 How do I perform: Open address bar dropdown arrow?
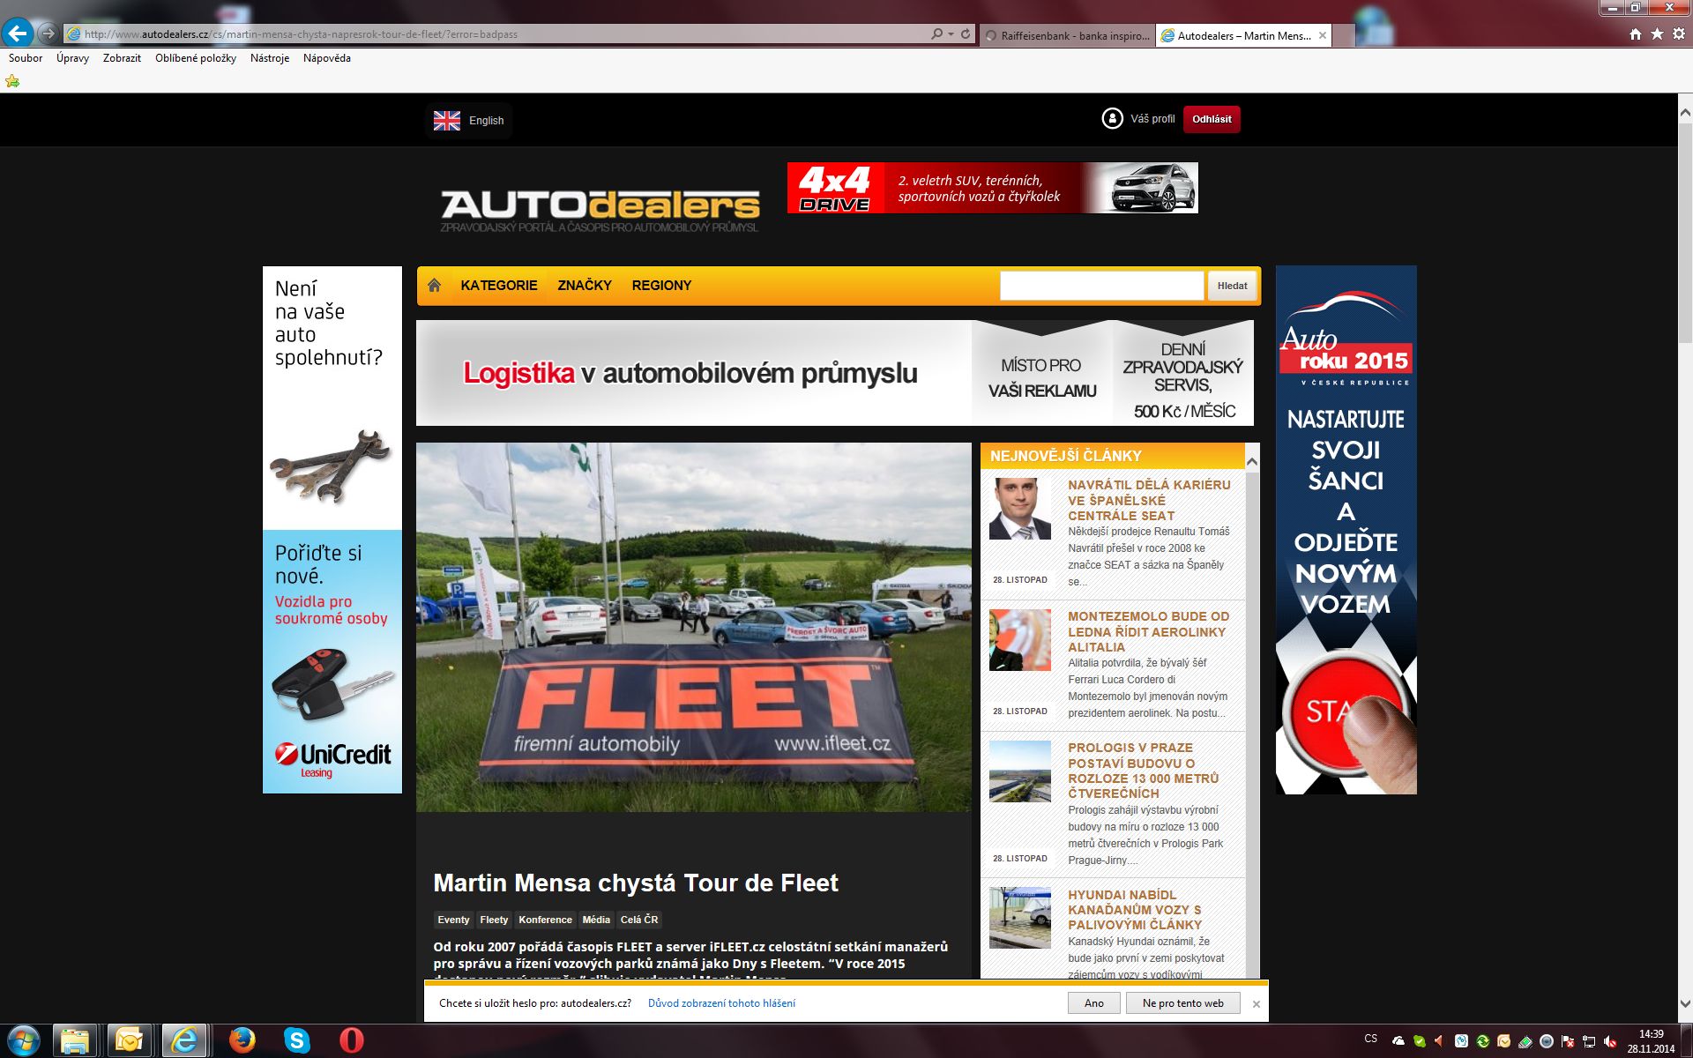[951, 34]
